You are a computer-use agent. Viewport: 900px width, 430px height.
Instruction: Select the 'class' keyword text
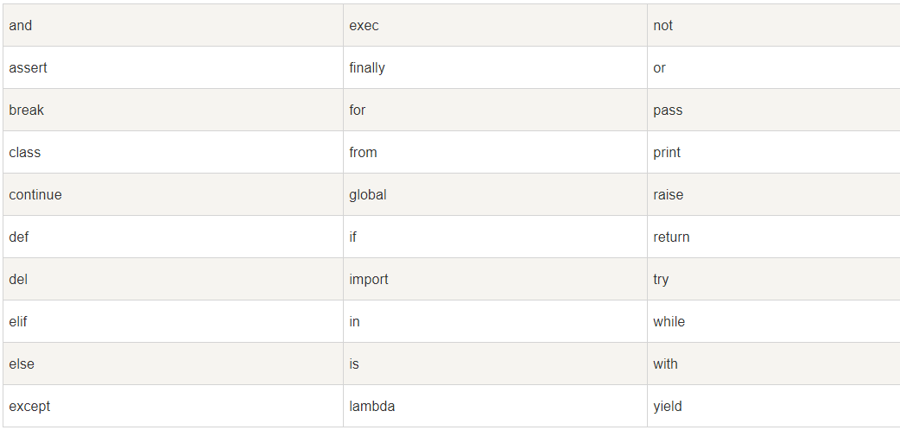click(25, 153)
